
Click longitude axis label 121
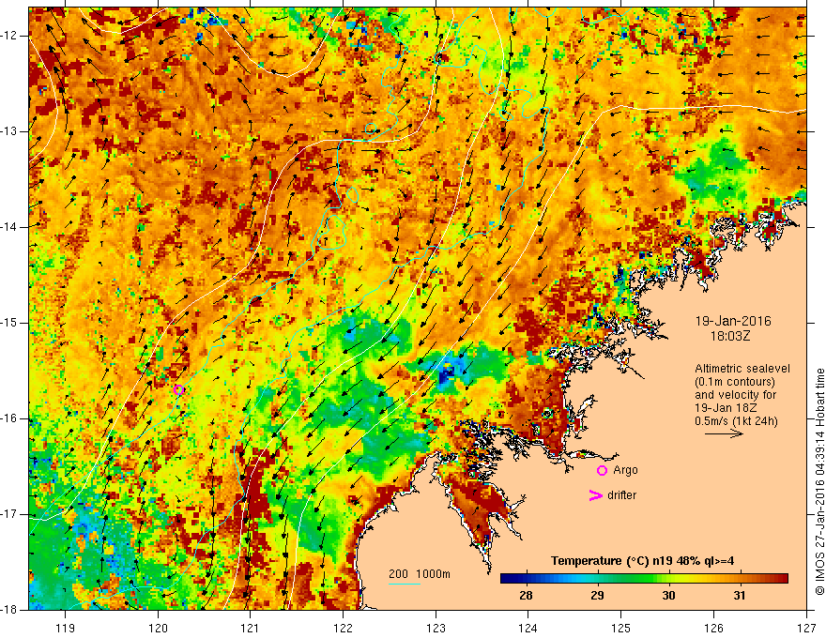tap(251, 628)
